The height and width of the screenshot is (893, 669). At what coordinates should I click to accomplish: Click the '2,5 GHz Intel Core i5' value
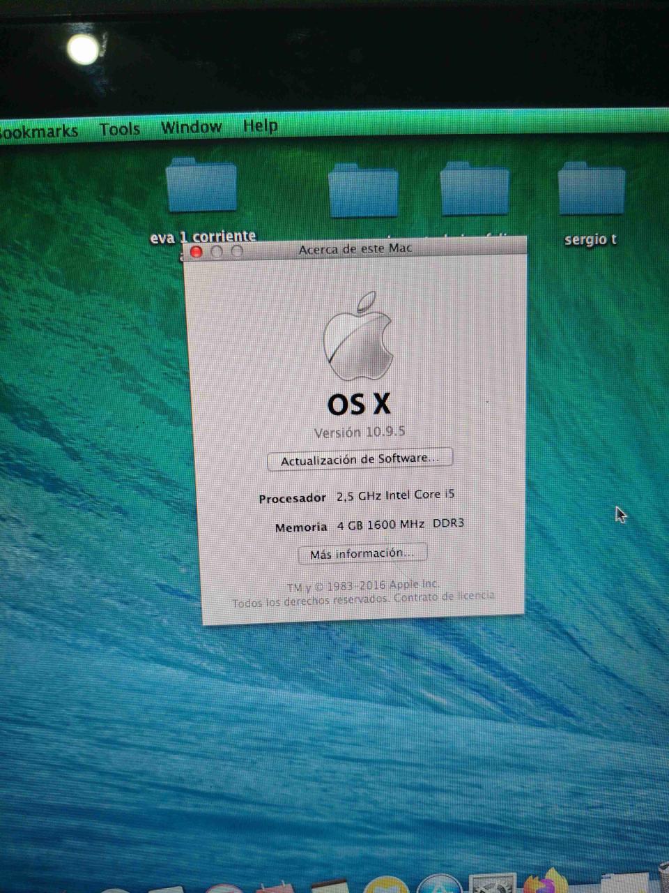395,495
